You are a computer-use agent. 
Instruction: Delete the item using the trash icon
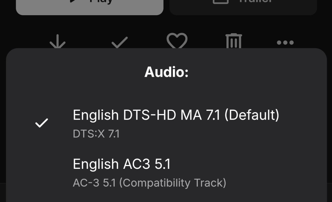coord(234,41)
